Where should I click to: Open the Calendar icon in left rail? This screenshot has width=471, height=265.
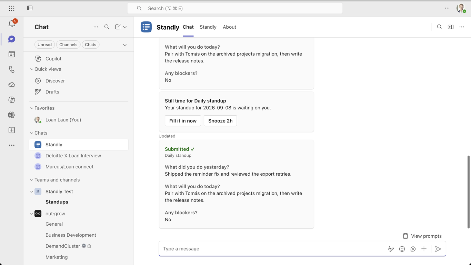click(12, 54)
